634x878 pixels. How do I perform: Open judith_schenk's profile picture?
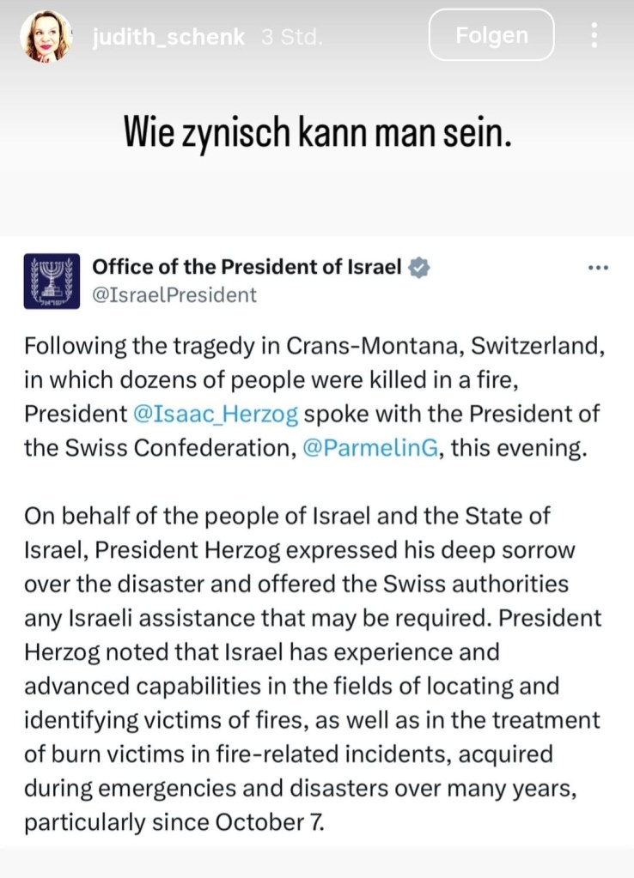[x=47, y=37]
